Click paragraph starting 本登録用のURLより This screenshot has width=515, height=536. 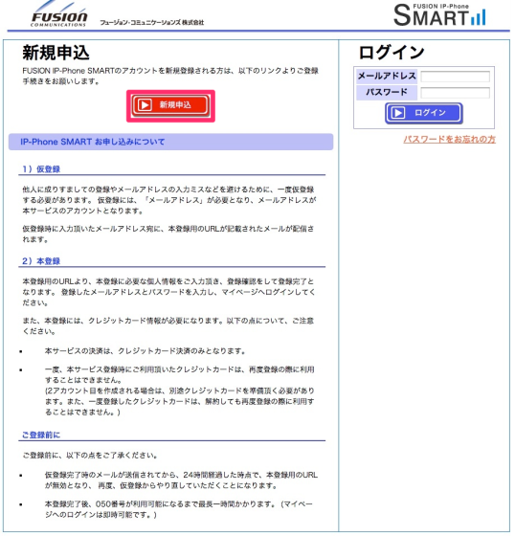(168, 293)
